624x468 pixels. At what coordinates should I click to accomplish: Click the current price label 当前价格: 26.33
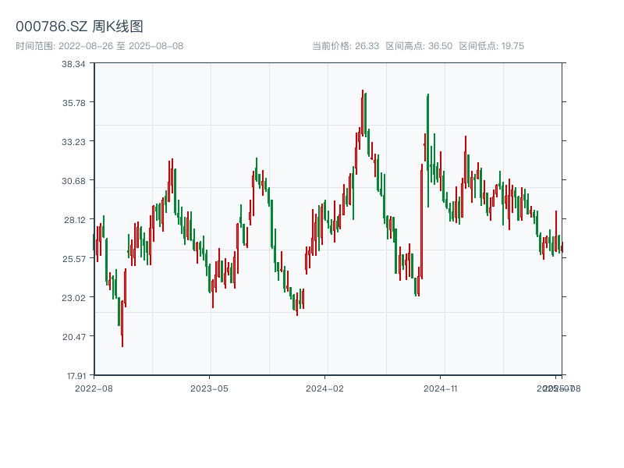coord(346,46)
